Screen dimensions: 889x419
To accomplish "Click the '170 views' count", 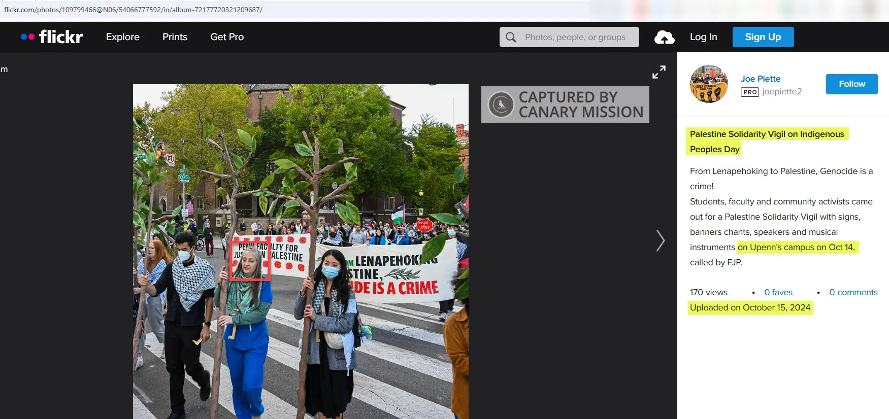I will click(x=708, y=292).
